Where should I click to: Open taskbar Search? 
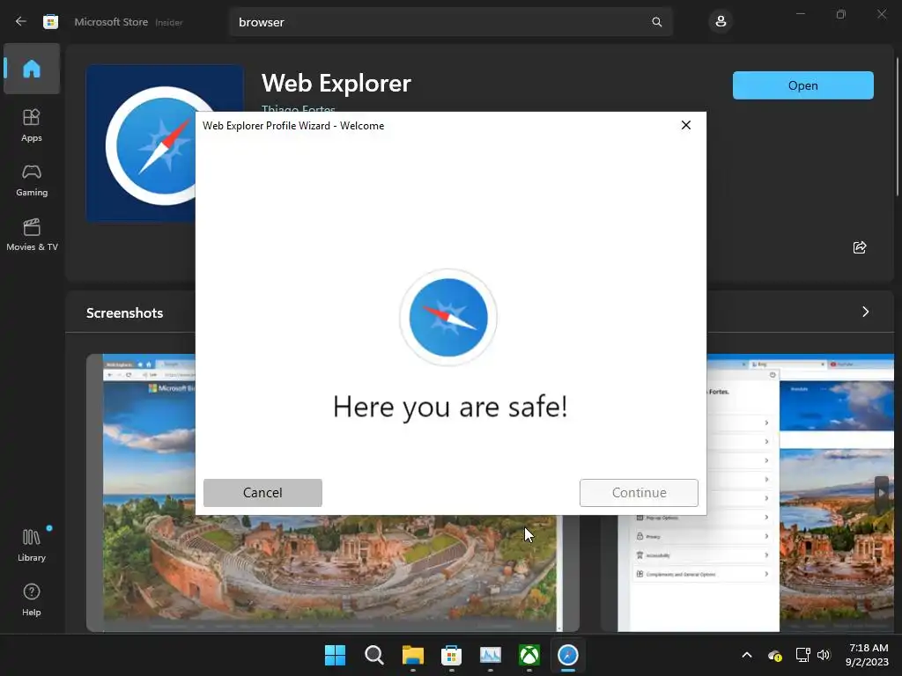point(373,655)
